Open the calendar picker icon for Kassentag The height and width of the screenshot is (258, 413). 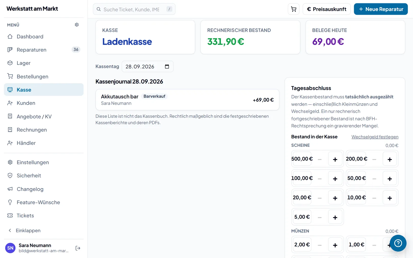pos(167,67)
